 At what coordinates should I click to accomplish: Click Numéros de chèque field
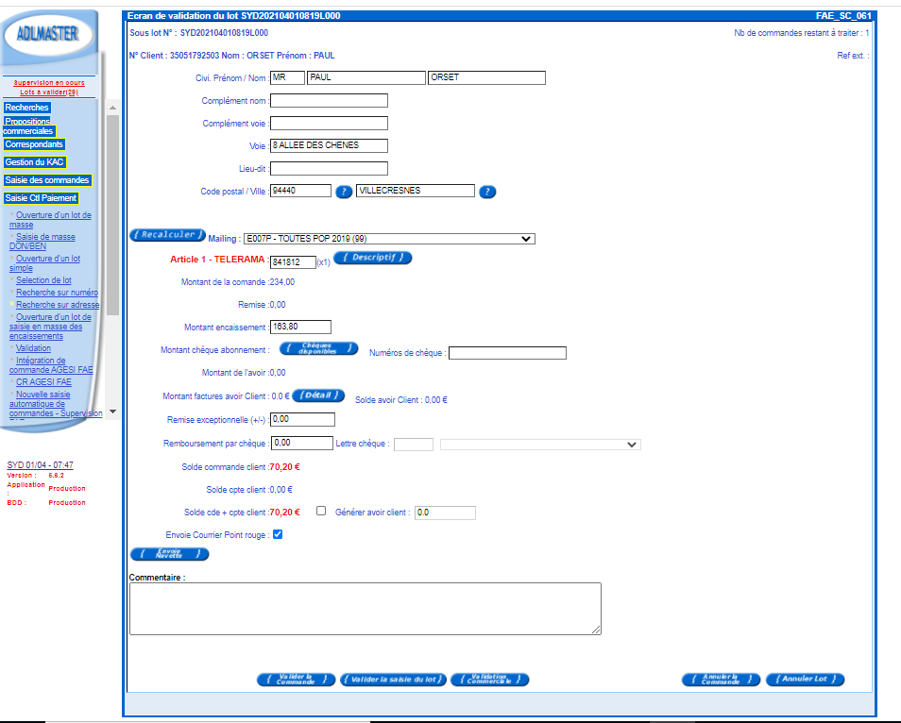point(507,353)
